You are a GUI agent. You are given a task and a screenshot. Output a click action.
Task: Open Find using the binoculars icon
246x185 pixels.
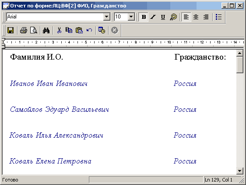coord(46,30)
